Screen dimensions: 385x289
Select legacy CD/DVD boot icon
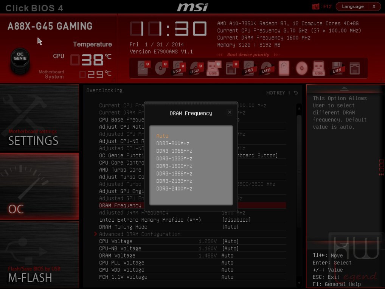[301, 68]
